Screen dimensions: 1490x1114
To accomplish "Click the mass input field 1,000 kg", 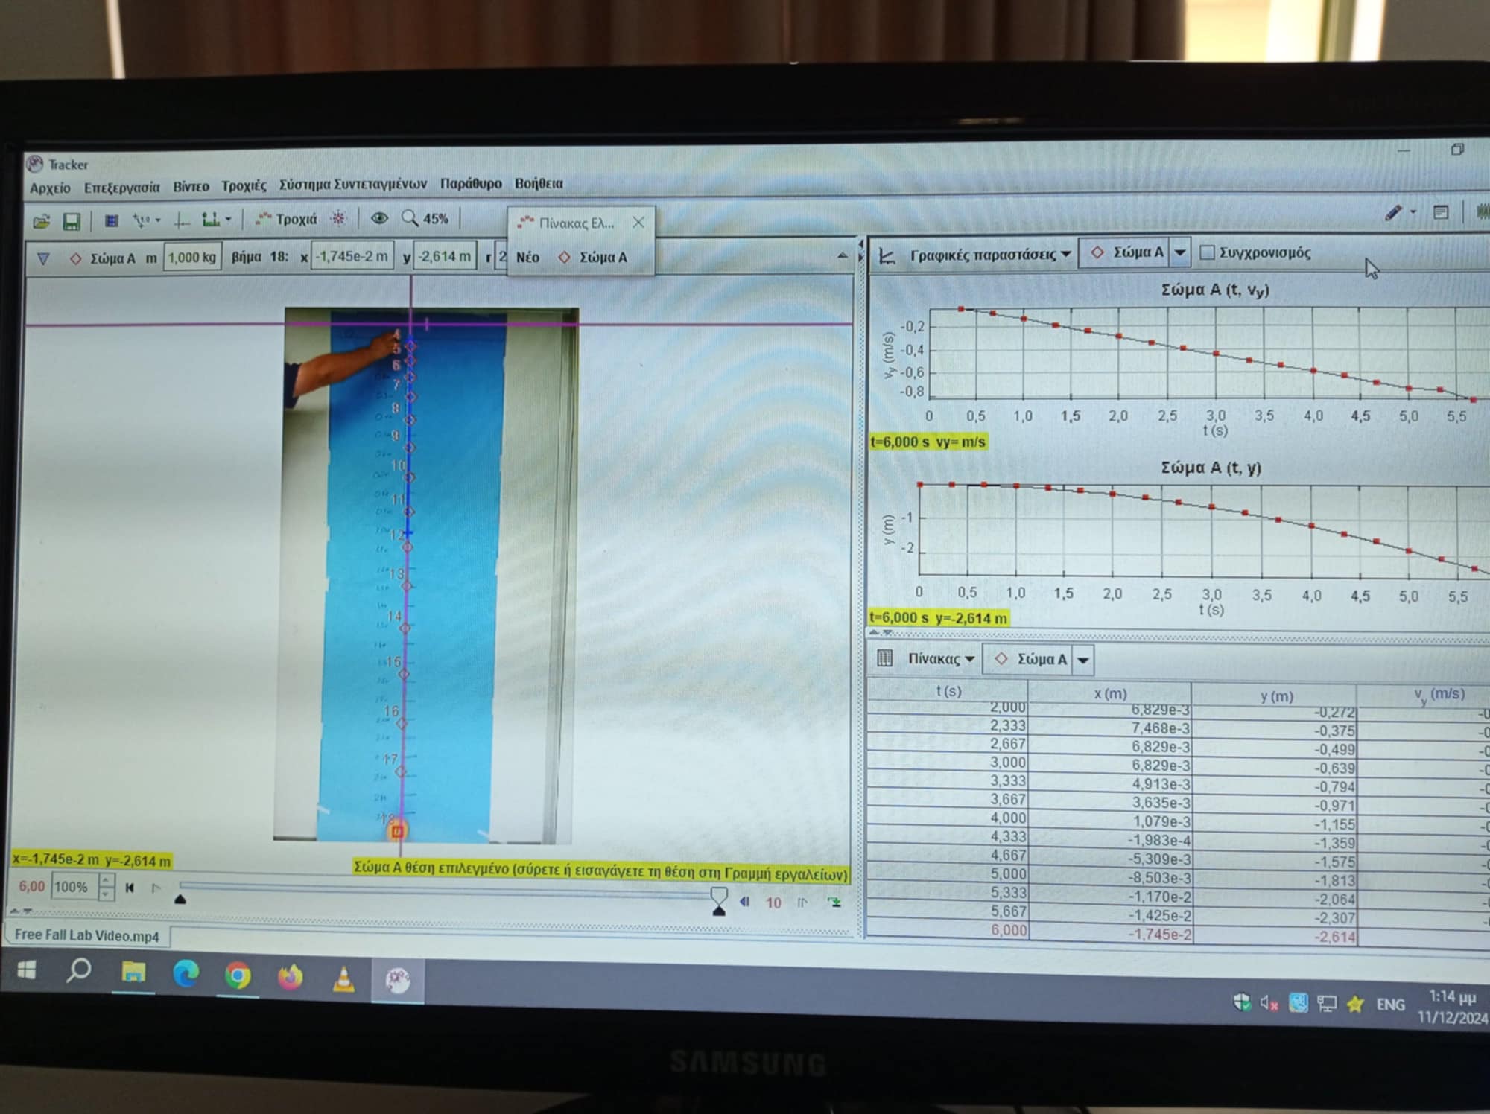I will click(192, 258).
